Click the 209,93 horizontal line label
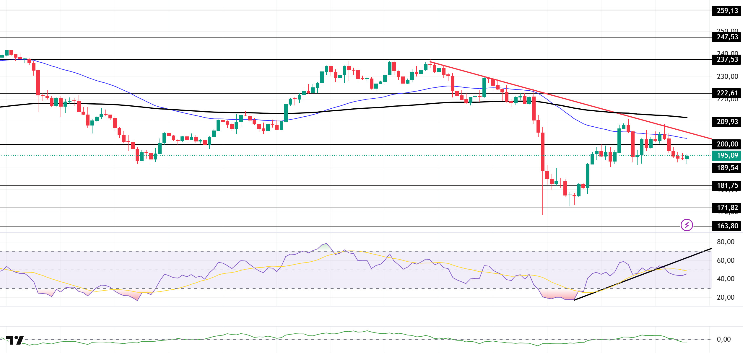This screenshot has height=357, width=743. pyautogui.click(x=727, y=122)
